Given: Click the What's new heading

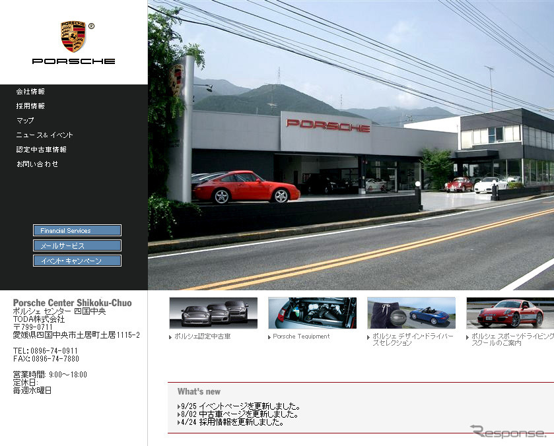Looking at the screenshot, I should tap(199, 391).
